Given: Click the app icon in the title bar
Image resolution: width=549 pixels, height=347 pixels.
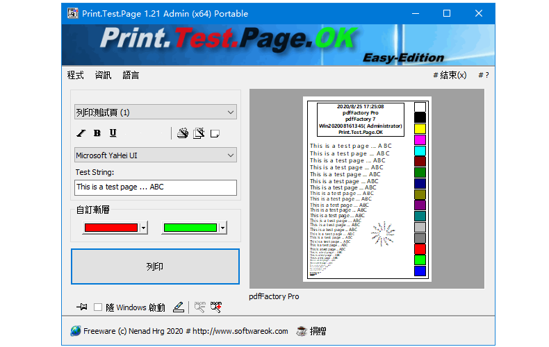Looking at the screenshot, I should pyautogui.click(x=73, y=13).
